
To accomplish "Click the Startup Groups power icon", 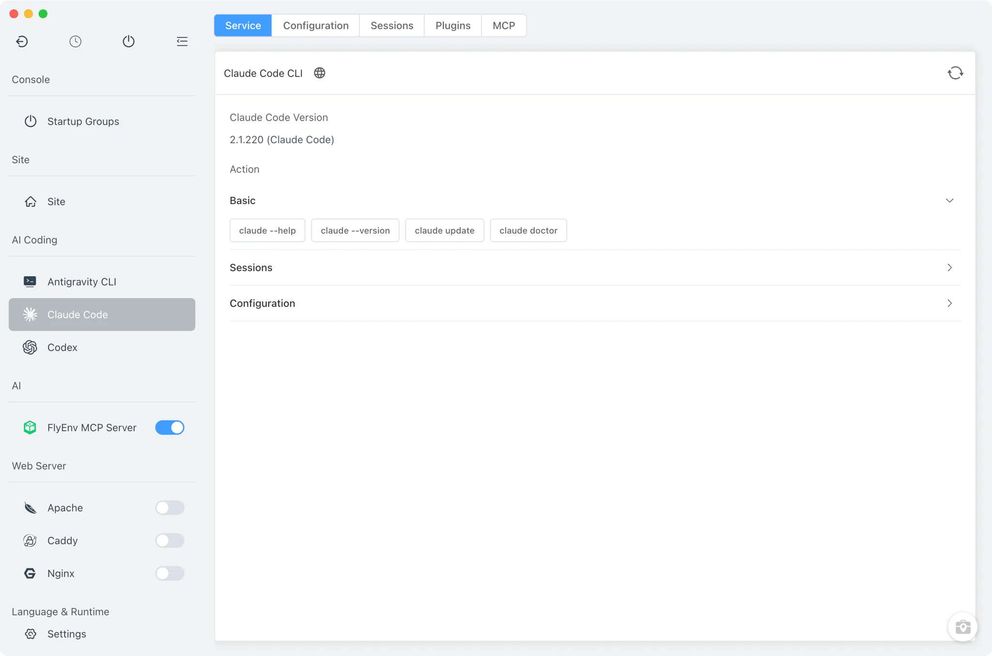I will 31,121.
